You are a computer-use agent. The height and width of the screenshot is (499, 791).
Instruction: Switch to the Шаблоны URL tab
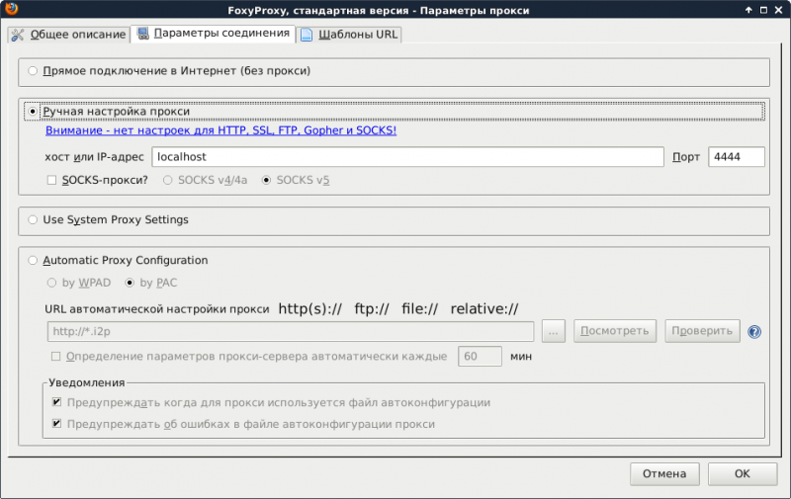coord(350,35)
